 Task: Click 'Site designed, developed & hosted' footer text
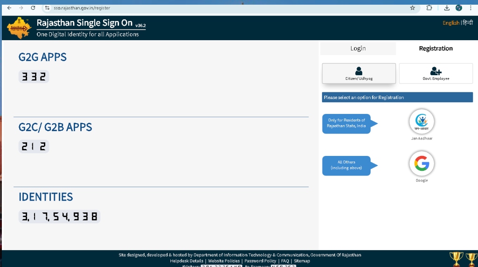pyautogui.click(x=239, y=255)
